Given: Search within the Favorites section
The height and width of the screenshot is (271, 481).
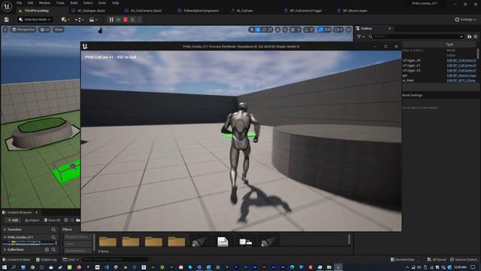Looking at the screenshot, I should pos(53,230).
